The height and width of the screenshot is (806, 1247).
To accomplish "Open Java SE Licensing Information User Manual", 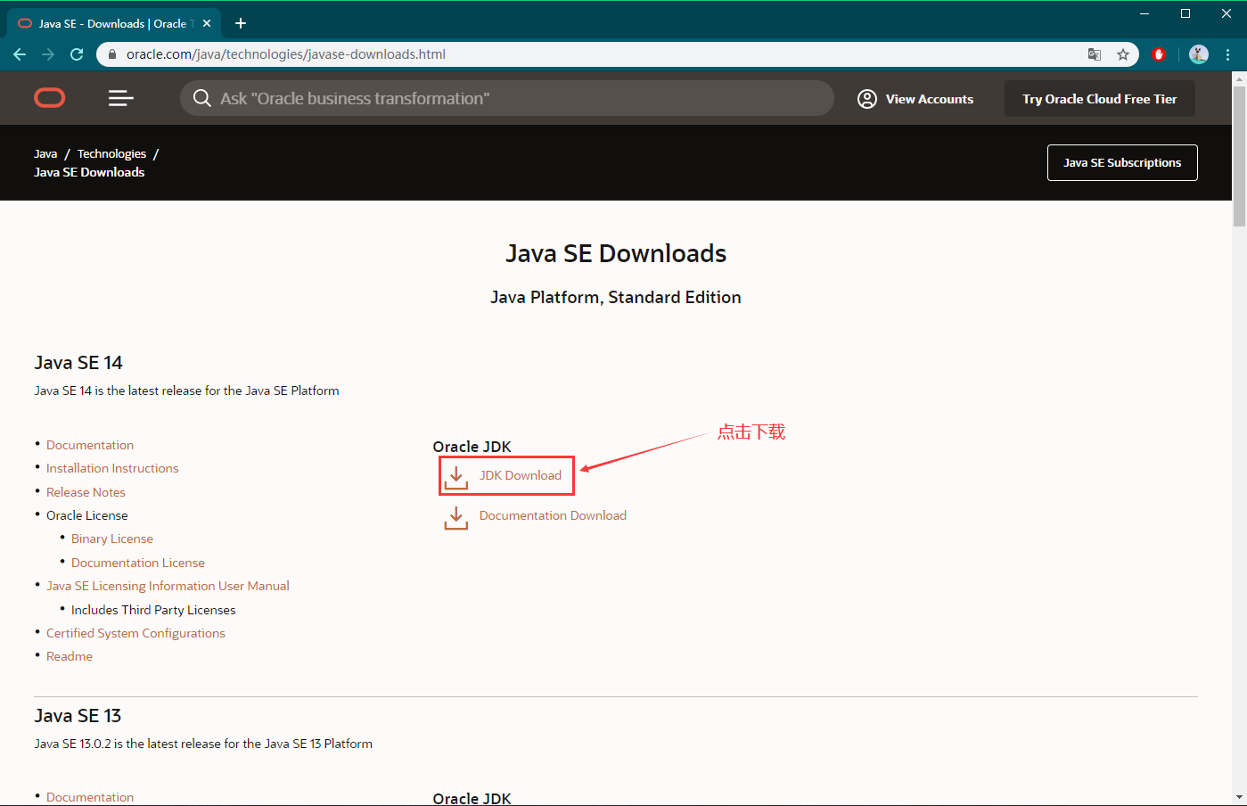I will pos(168,586).
